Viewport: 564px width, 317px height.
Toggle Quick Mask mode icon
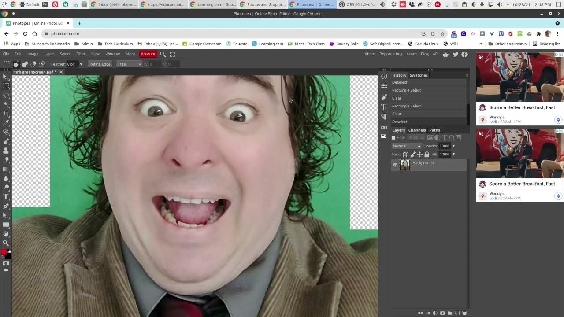6,263
